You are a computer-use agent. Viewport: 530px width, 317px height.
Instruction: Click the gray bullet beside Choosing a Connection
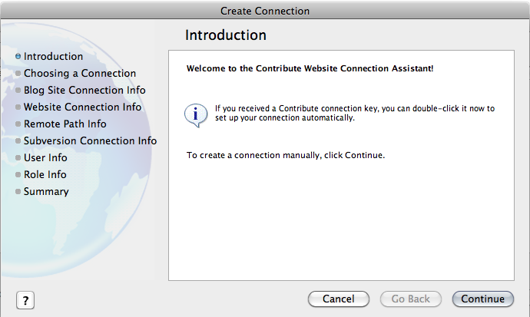click(18, 73)
